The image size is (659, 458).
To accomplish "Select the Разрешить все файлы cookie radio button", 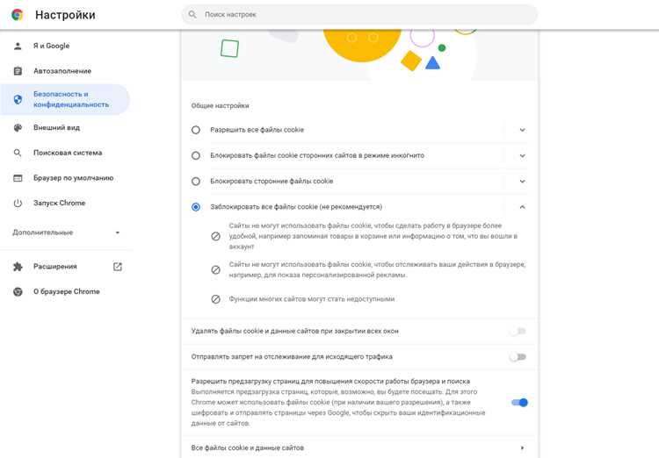I will 196,130.
